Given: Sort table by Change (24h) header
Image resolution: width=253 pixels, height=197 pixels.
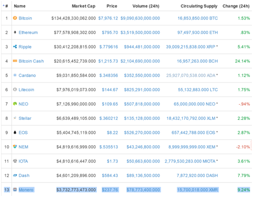Looking at the screenshot, I should point(236,6).
